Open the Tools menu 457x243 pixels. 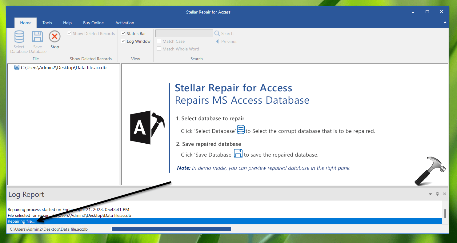pos(47,23)
